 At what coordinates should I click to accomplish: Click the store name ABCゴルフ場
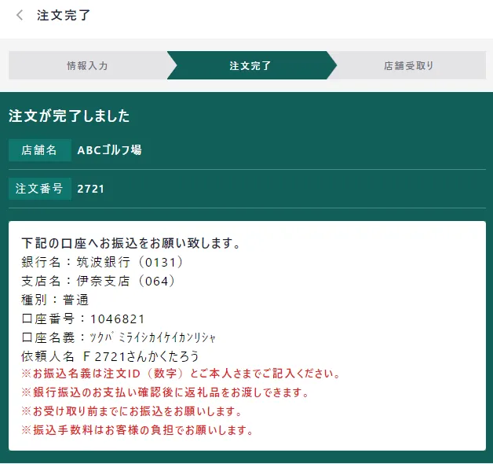click(x=109, y=150)
